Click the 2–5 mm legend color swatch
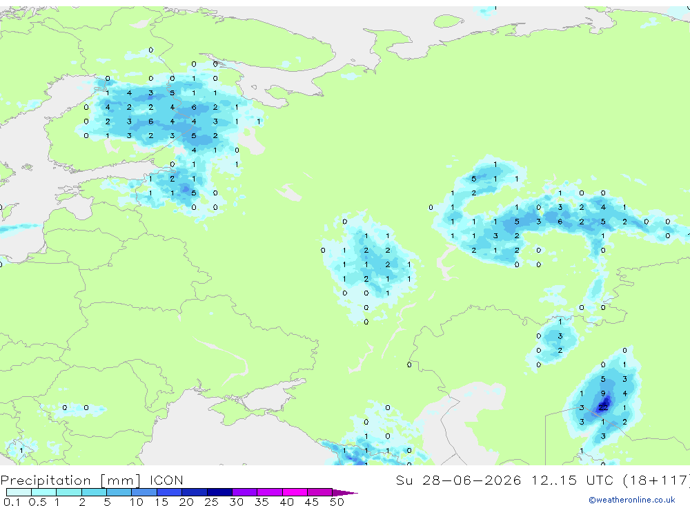 click(x=94, y=492)
